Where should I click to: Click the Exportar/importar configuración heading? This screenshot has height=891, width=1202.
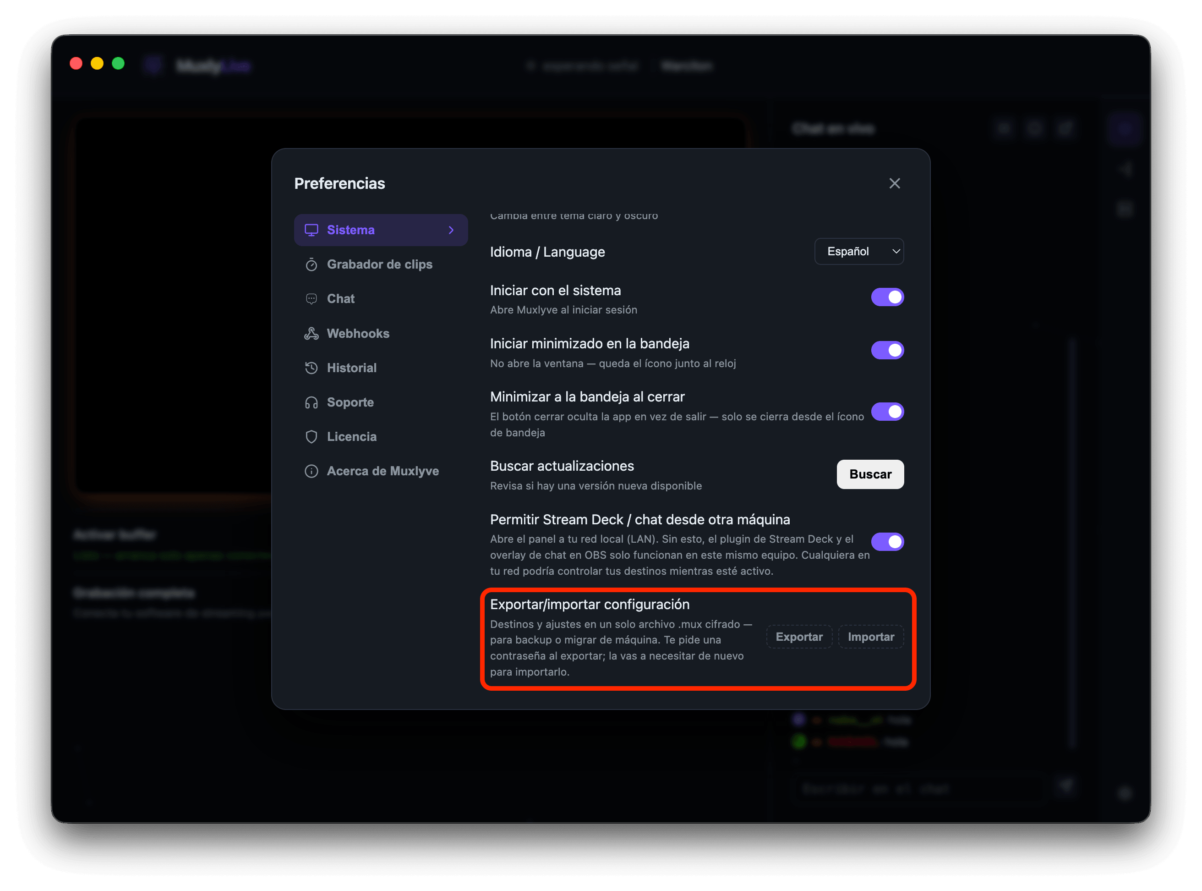click(590, 605)
